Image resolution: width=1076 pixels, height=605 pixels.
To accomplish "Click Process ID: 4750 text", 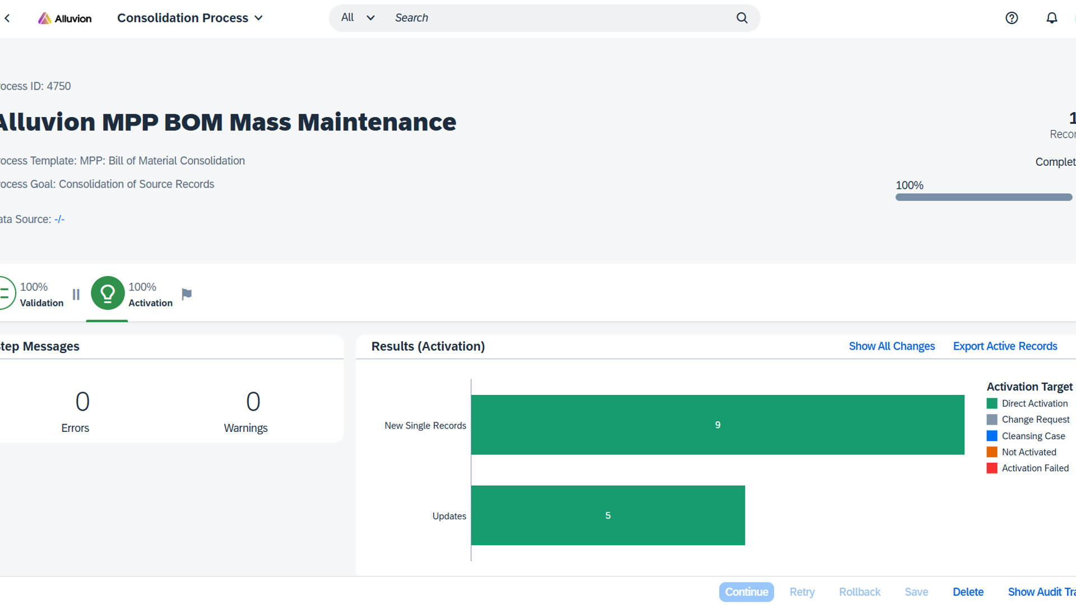I will (x=35, y=86).
